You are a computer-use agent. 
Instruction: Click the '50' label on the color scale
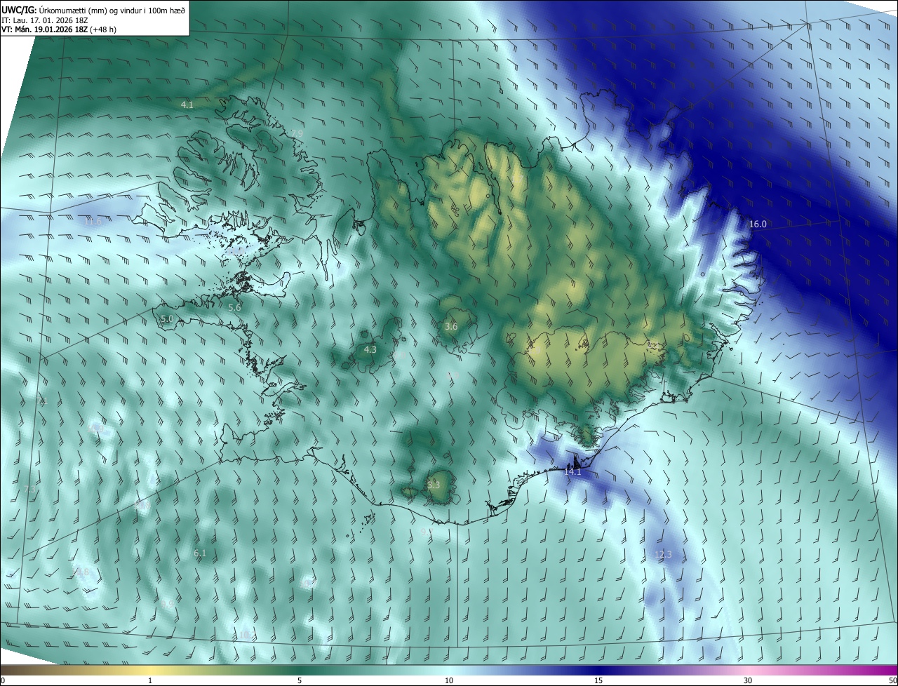click(892, 680)
